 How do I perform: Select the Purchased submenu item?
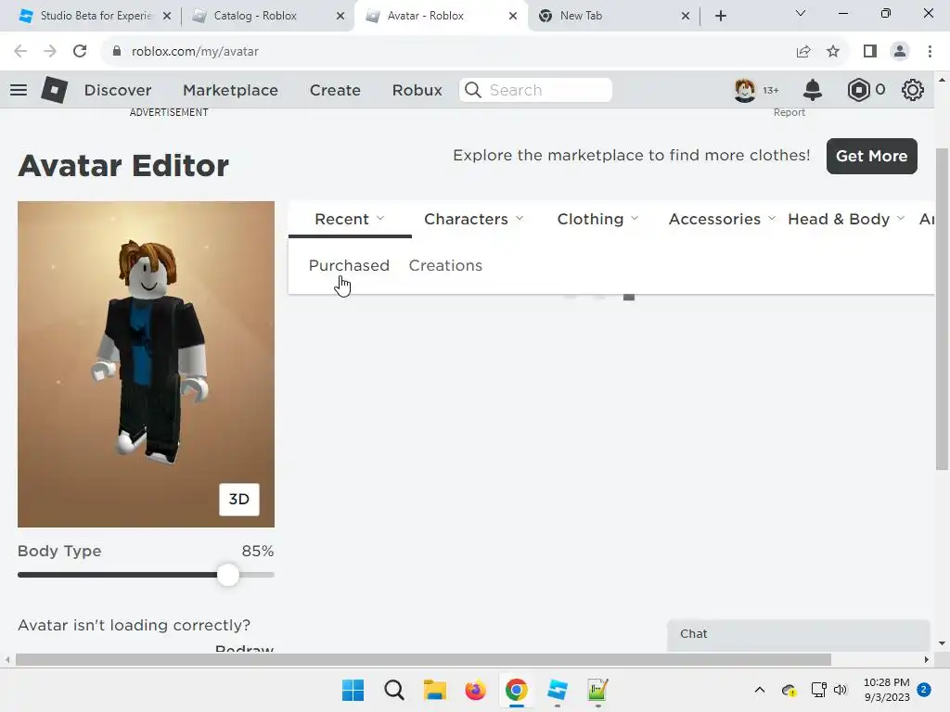[x=349, y=266]
